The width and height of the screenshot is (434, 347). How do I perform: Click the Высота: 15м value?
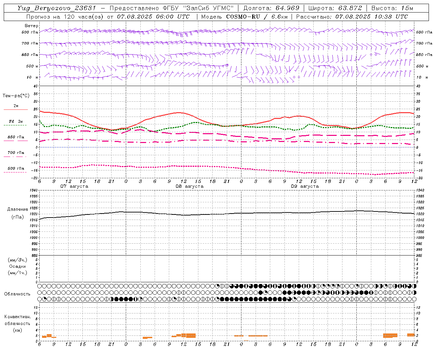pos(392,8)
